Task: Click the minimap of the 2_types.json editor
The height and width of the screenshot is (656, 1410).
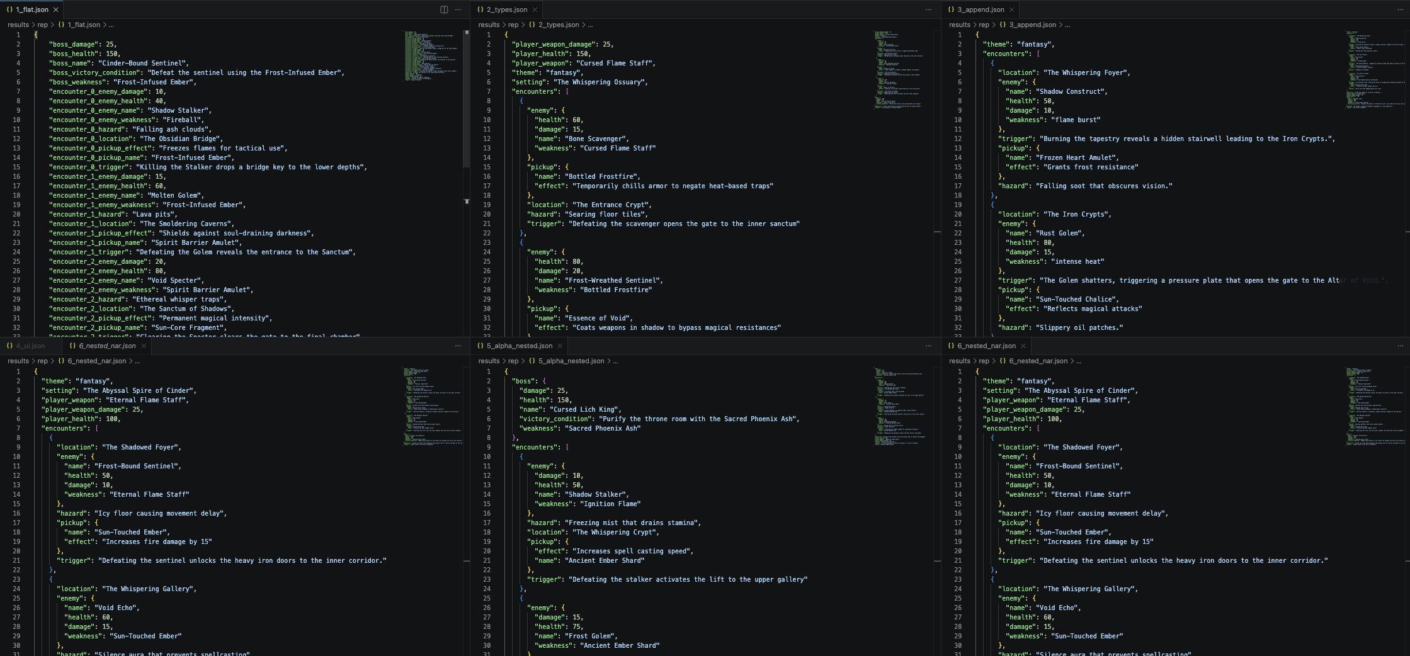Action: click(x=902, y=69)
